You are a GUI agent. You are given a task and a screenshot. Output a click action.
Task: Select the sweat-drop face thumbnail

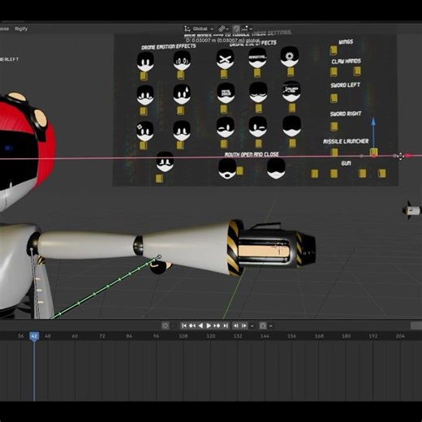point(182,94)
